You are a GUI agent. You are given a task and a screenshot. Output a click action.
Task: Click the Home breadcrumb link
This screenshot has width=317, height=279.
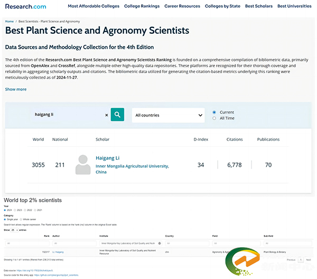[9, 21]
